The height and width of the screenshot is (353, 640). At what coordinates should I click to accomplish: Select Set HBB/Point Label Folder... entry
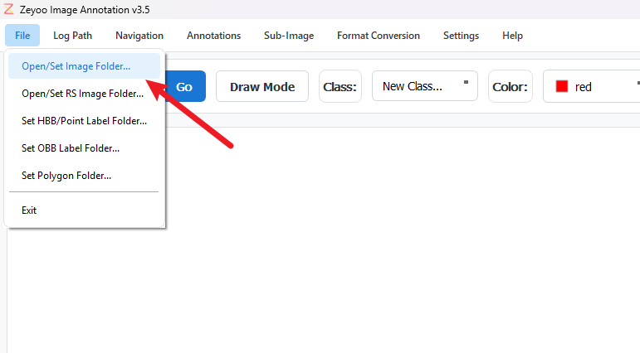84,121
